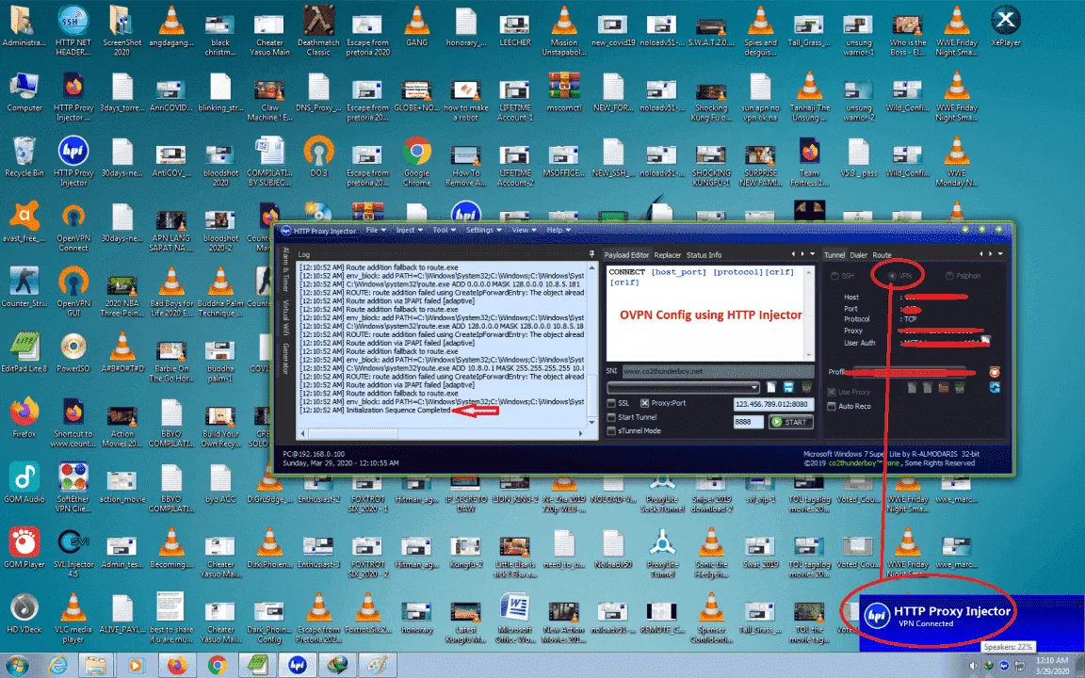Click the log horizontal scrollbar right arrow
1085x678 pixels.
(x=580, y=434)
